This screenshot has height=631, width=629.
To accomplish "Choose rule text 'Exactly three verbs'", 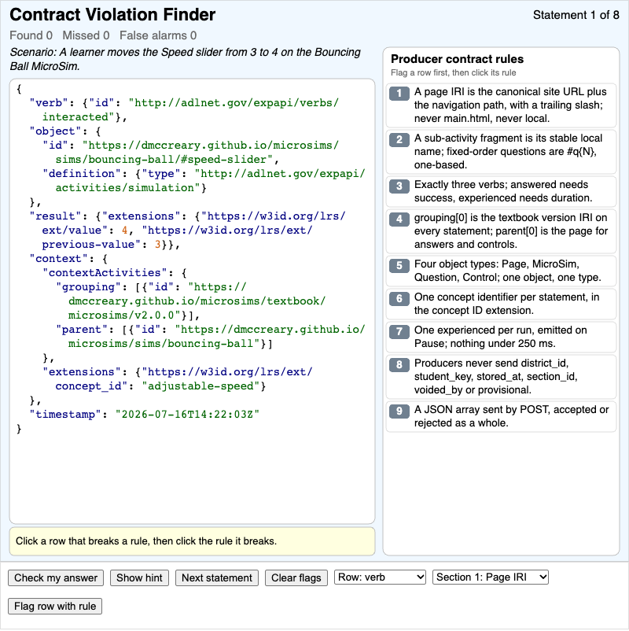I will (x=502, y=191).
